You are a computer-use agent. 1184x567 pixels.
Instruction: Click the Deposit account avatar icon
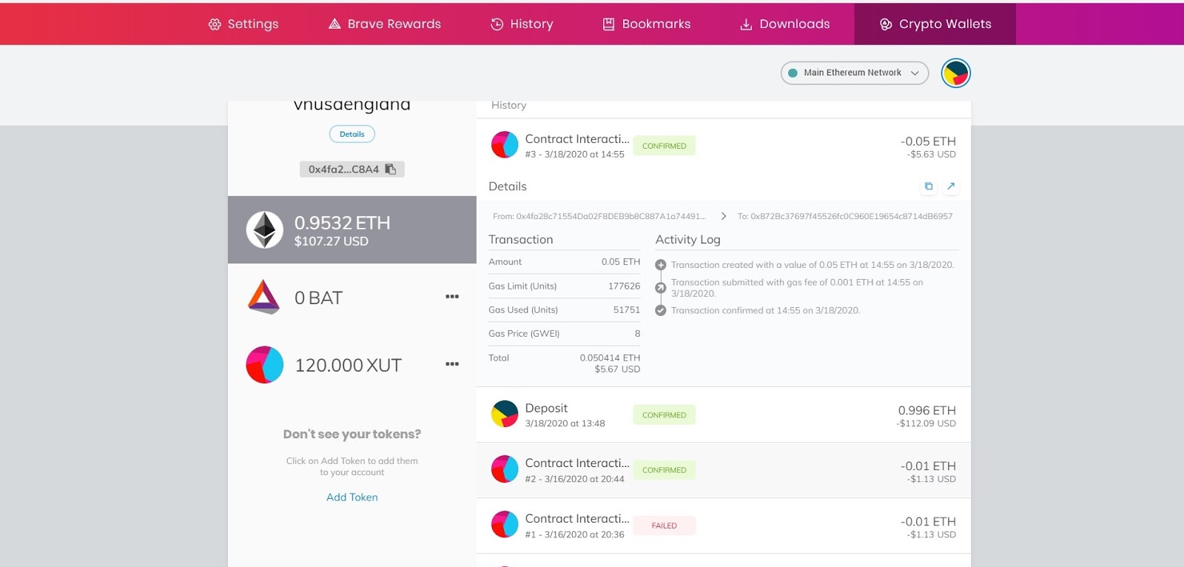(x=505, y=415)
